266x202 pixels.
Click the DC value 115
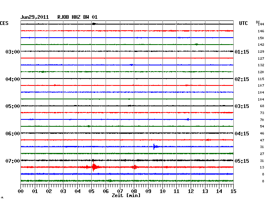tap(261, 79)
